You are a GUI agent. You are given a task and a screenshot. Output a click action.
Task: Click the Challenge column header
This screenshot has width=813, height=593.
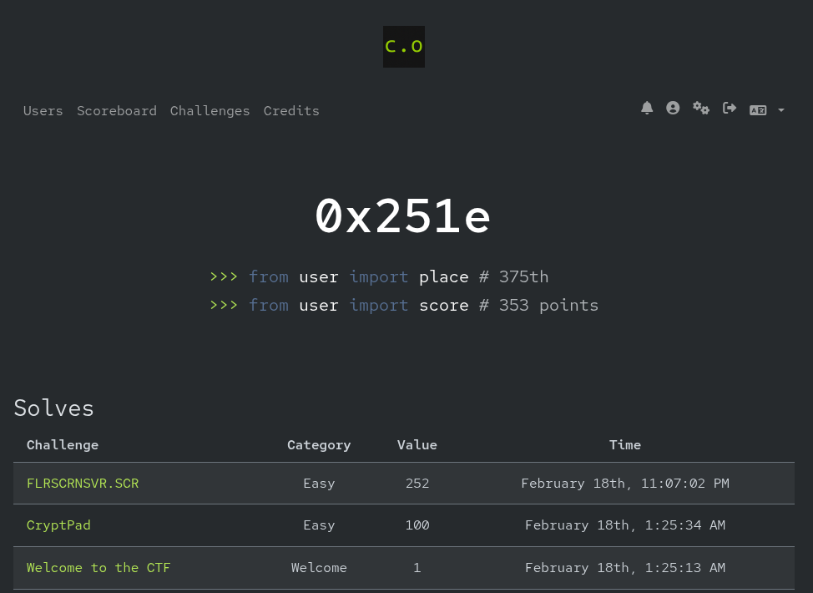click(63, 445)
